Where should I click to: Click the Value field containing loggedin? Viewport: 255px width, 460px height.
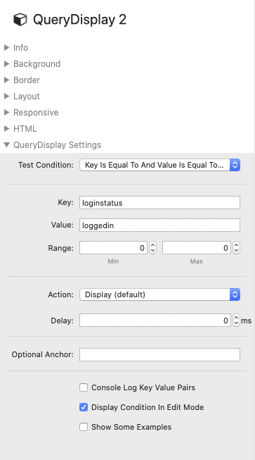159,225
